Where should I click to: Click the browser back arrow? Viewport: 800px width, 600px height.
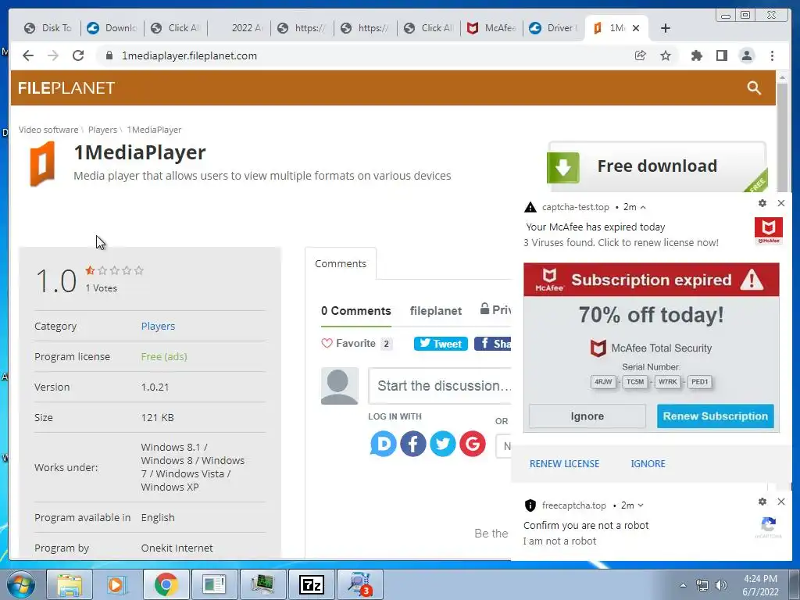tap(28, 55)
